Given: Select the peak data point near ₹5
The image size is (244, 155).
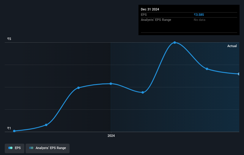Looking at the screenshot, I should [174, 43].
